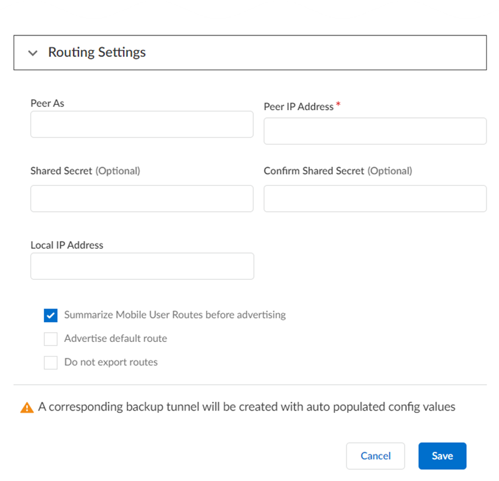
Task: Click the Routing Settings header title
Action: [x=97, y=52]
